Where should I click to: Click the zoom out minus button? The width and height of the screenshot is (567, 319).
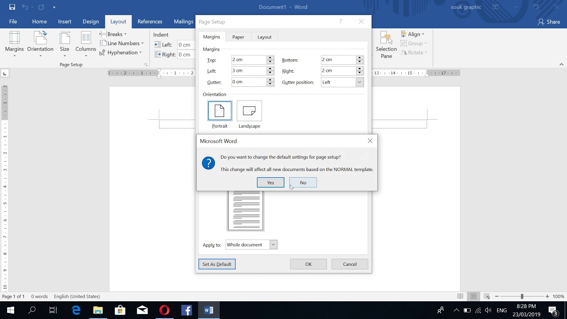(497, 296)
